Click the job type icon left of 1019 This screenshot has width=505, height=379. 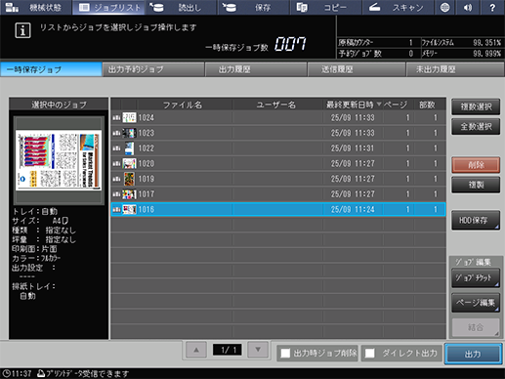tap(116, 179)
